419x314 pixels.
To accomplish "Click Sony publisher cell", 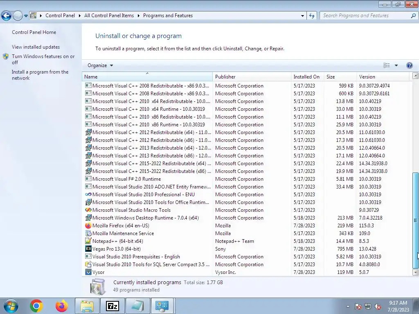I will [221, 249].
